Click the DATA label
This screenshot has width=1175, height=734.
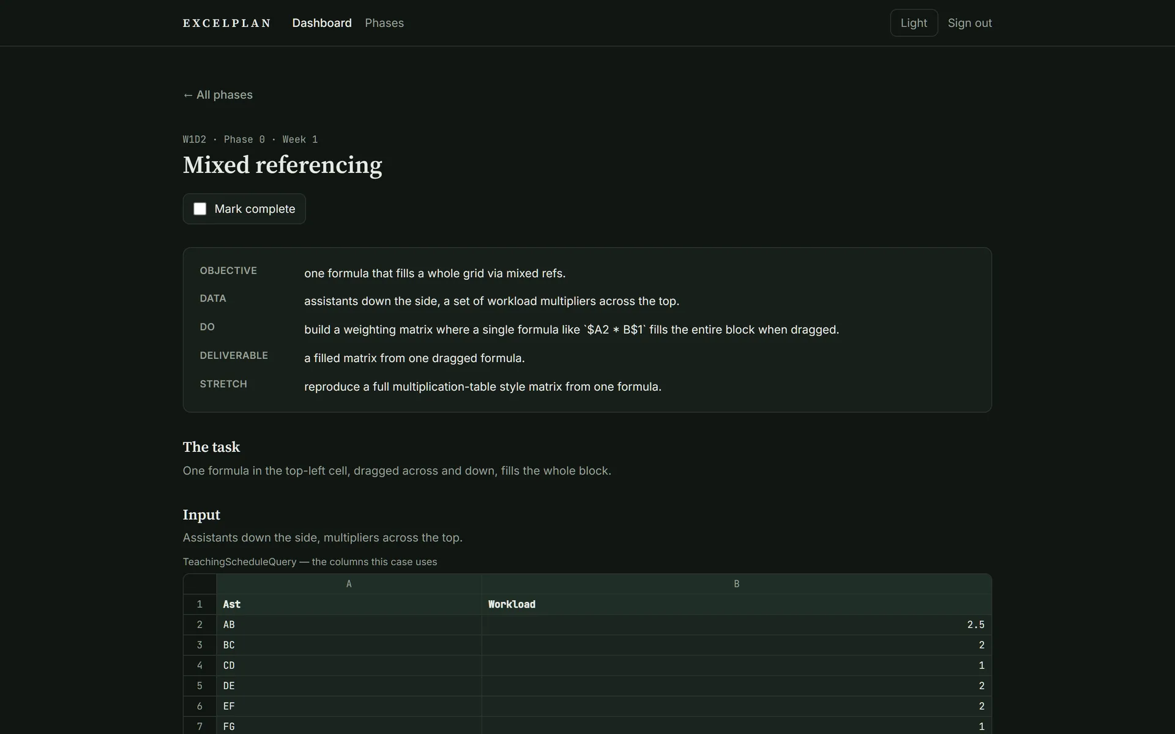(213, 298)
